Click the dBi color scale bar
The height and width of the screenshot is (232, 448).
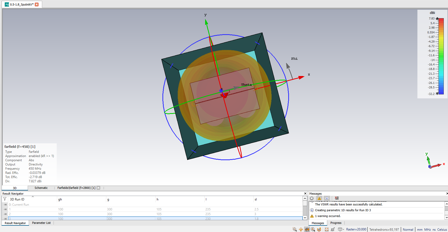441,56
